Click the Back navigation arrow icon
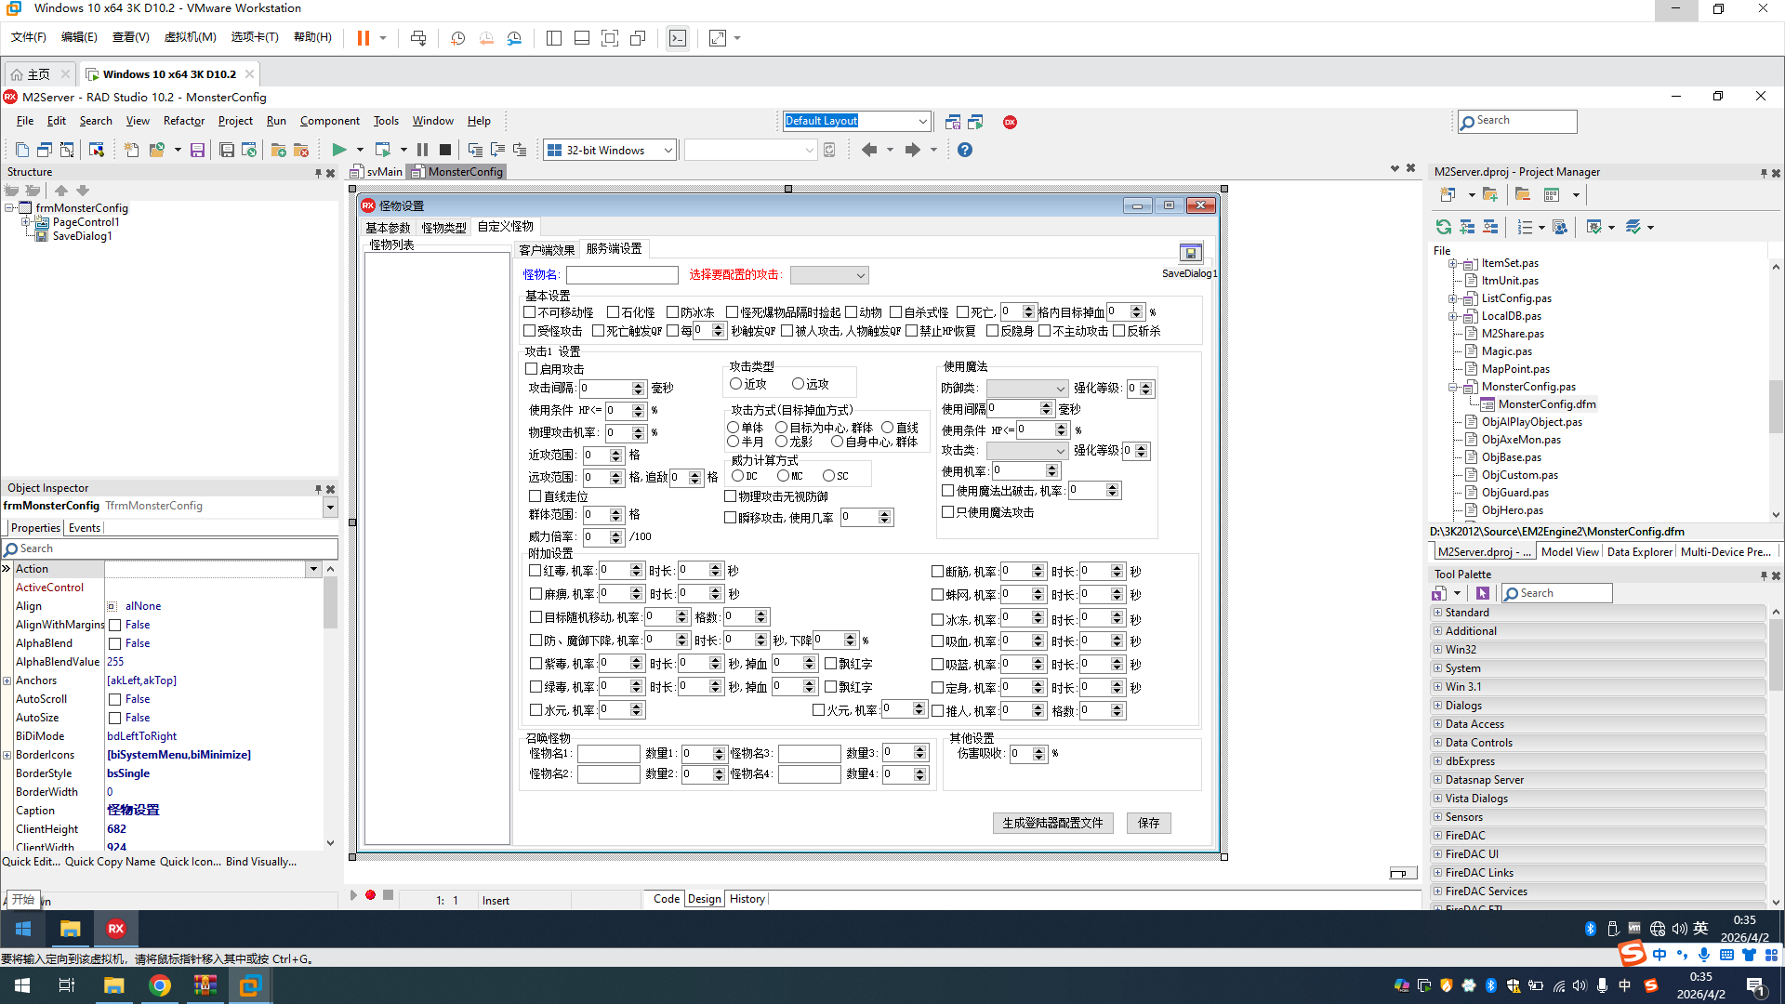This screenshot has width=1785, height=1004. 868,150
